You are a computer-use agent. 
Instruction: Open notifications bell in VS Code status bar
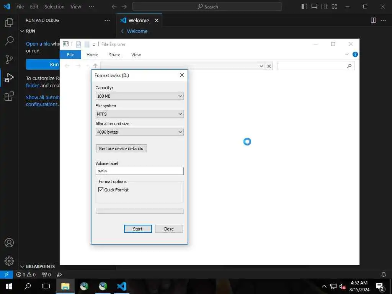point(384,274)
